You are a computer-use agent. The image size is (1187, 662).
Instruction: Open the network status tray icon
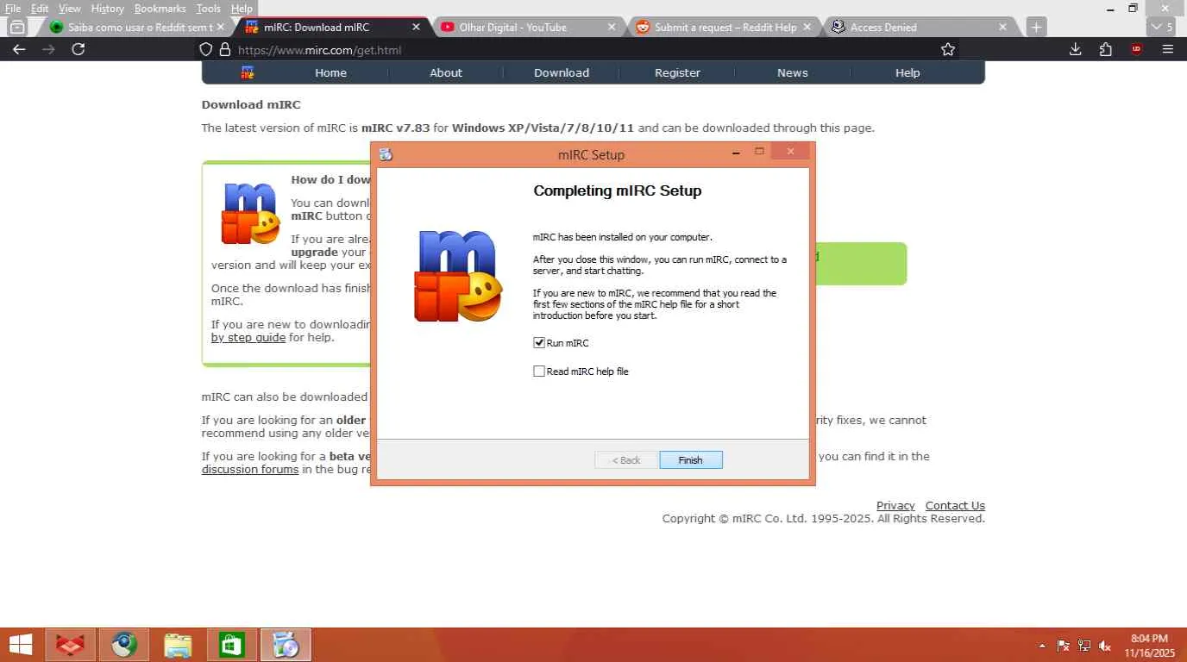(1084, 645)
